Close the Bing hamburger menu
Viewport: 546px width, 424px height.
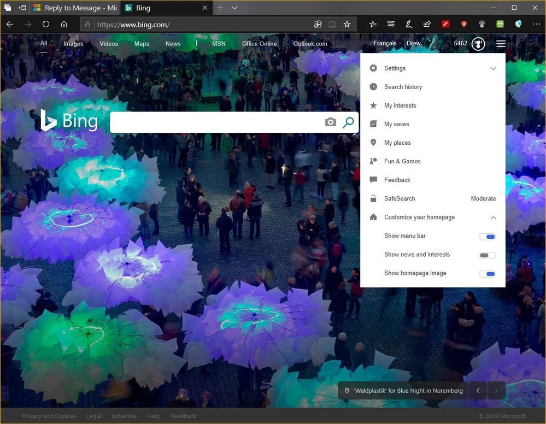pos(501,44)
